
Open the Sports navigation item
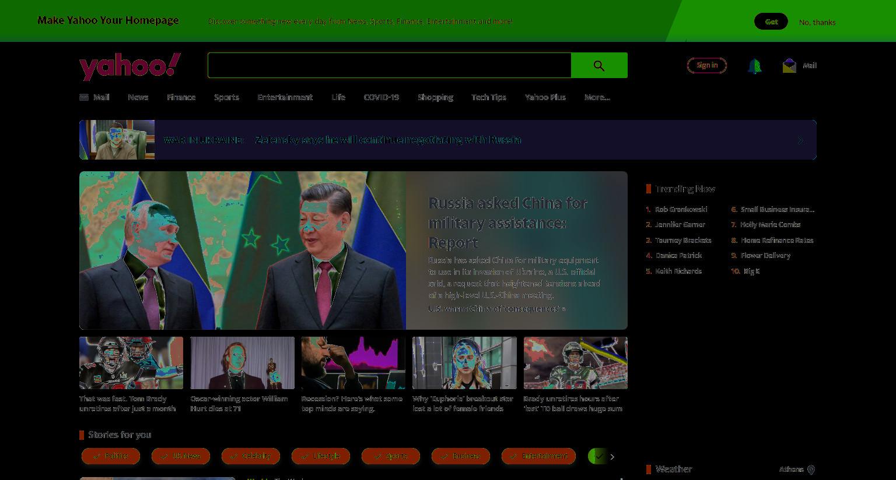pyautogui.click(x=226, y=97)
